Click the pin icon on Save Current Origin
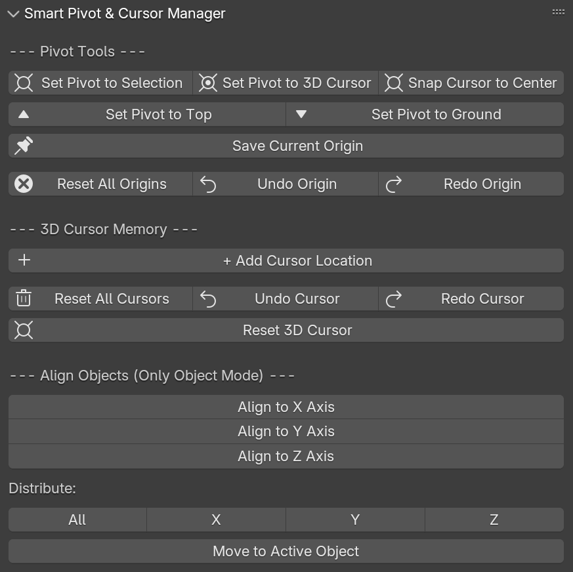 [23, 145]
